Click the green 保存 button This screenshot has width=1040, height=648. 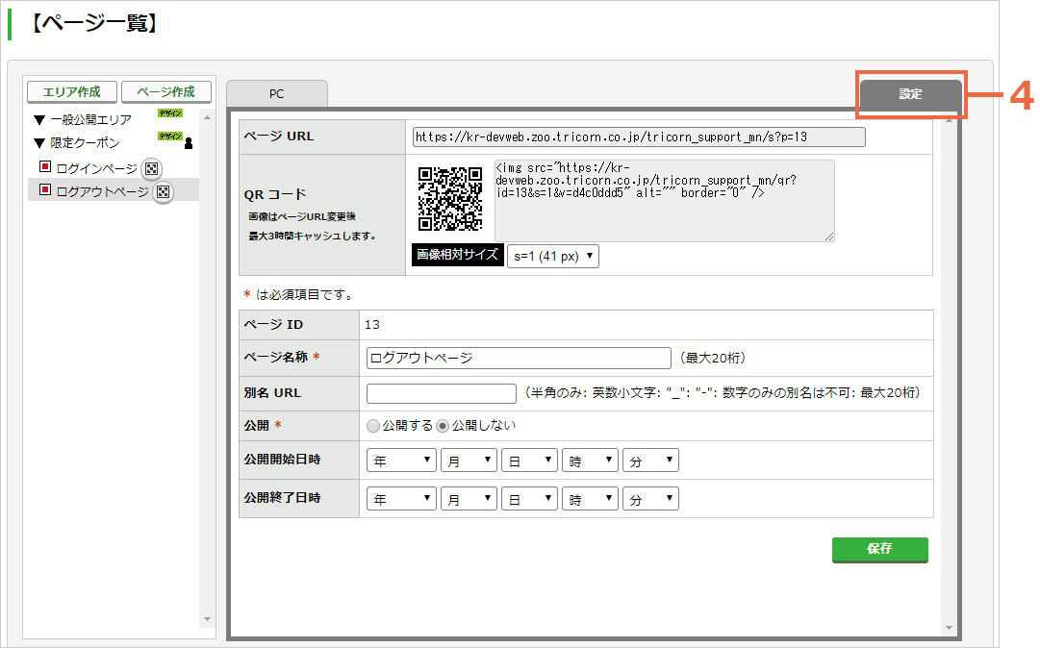click(x=879, y=549)
